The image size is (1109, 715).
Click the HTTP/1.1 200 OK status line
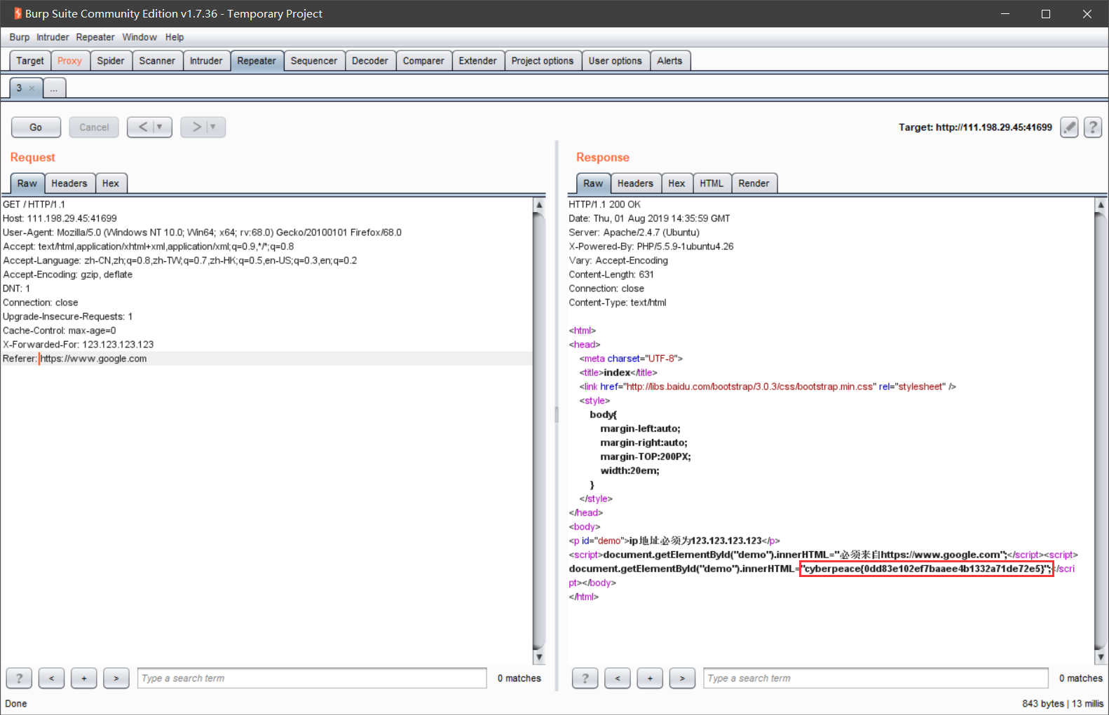pos(604,204)
